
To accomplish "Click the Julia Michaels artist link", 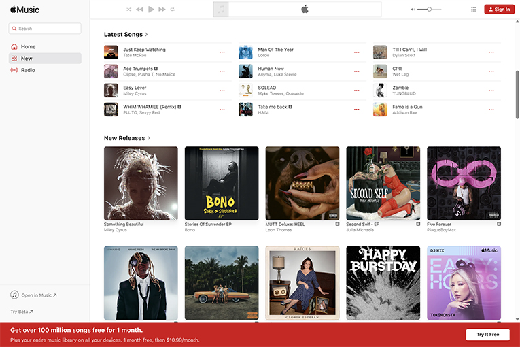I will 360,230.
